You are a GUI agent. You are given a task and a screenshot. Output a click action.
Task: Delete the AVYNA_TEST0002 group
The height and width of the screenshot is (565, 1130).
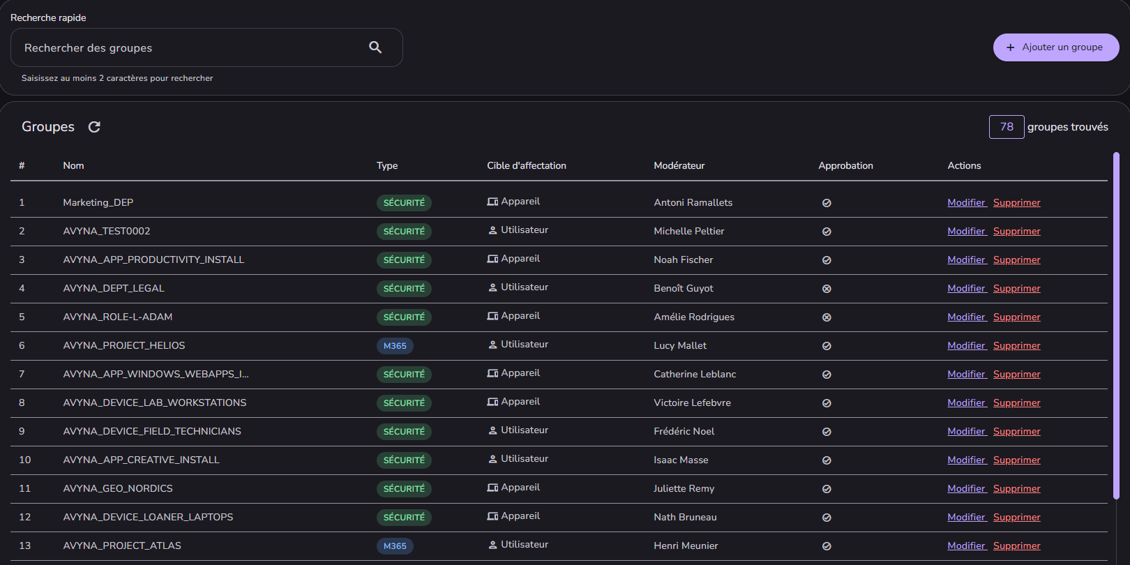(x=1016, y=232)
